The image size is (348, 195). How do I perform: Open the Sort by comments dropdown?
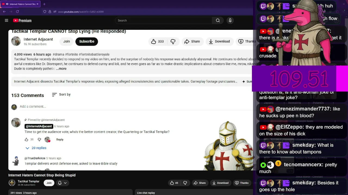tap(61, 95)
